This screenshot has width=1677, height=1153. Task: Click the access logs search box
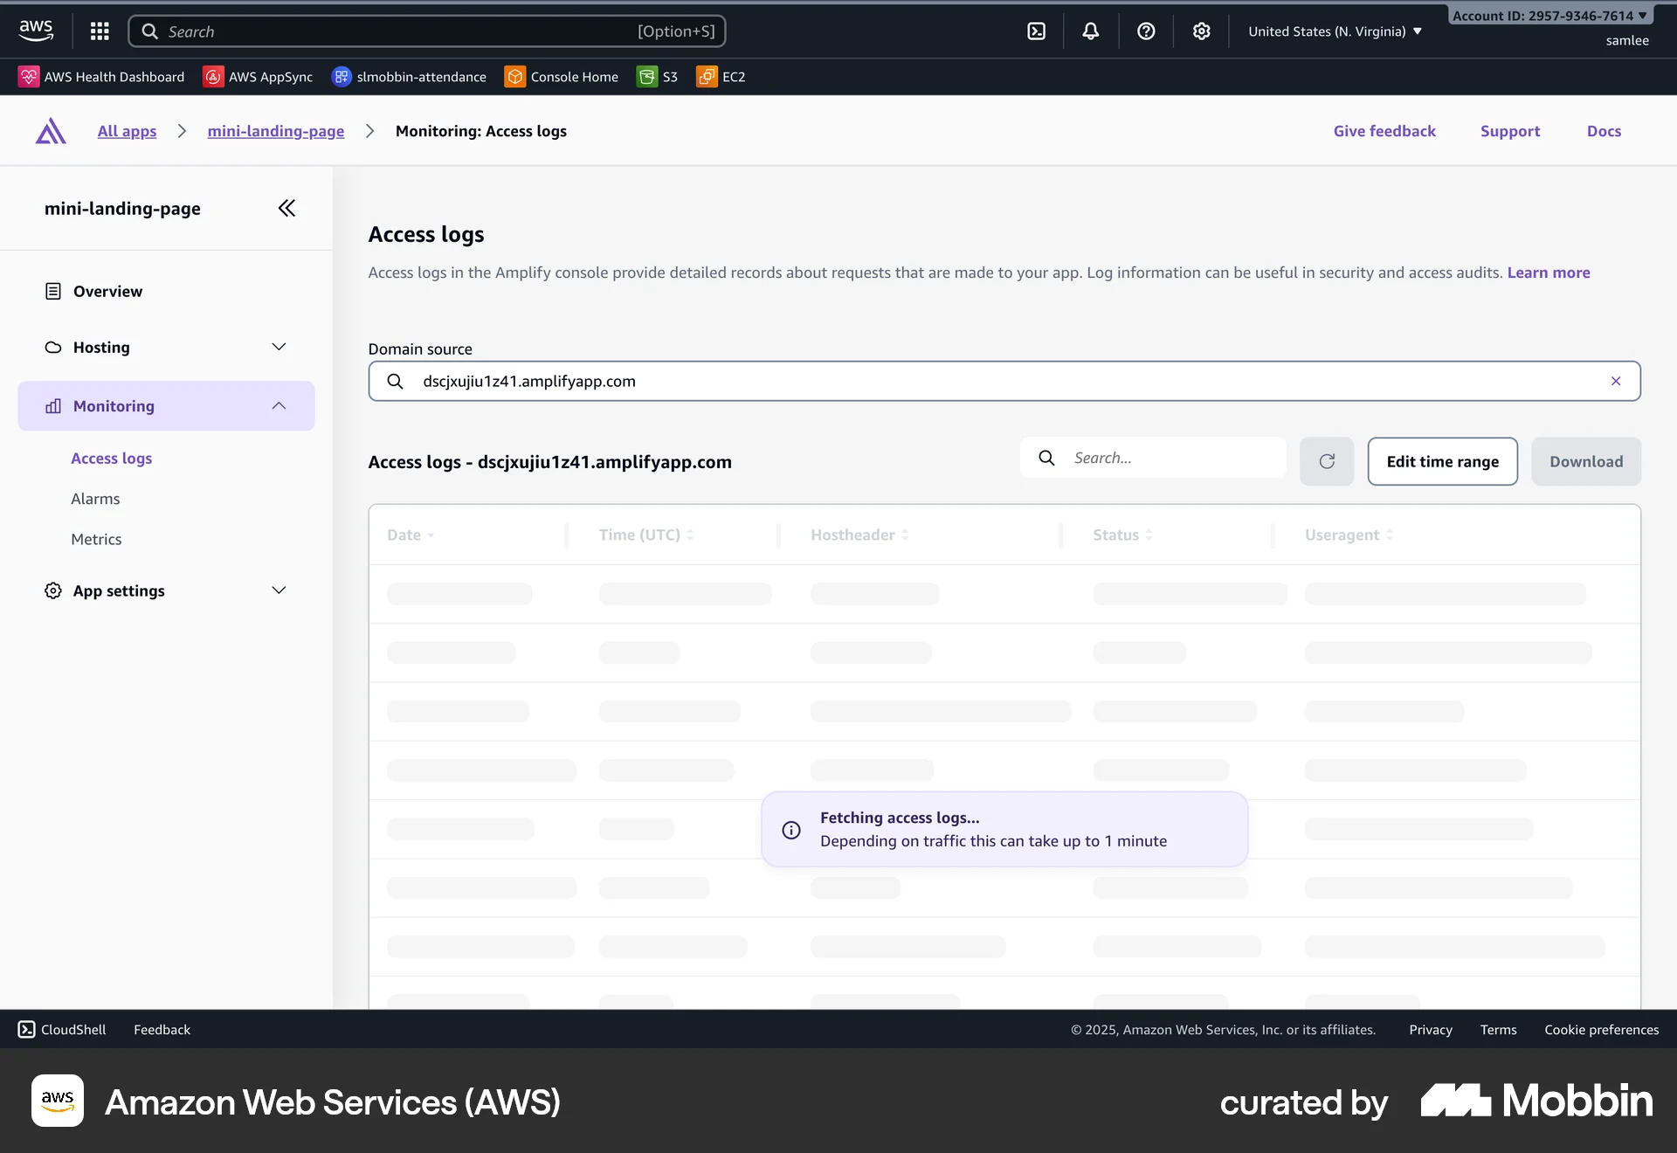tap(1170, 457)
